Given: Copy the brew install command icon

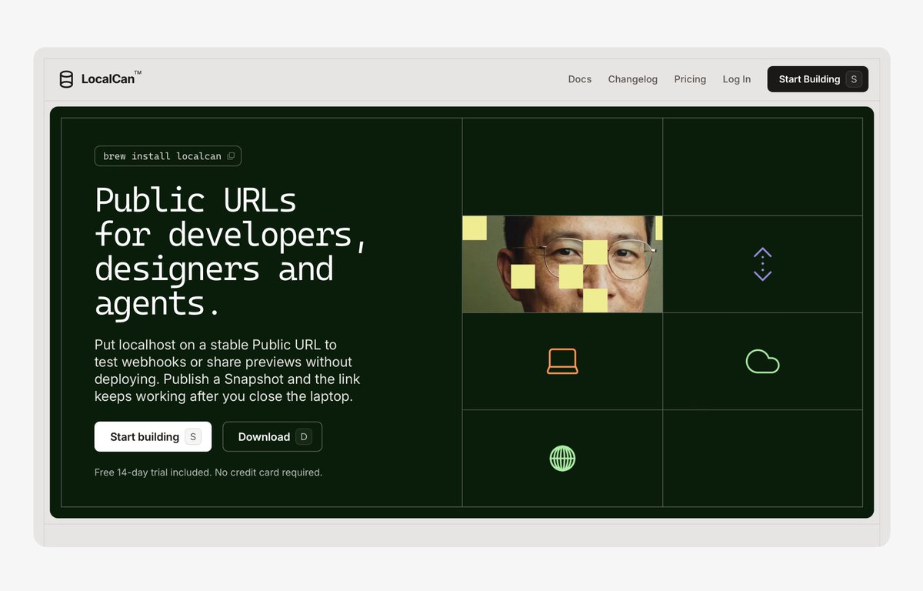Looking at the screenshot, I should coord(231,156).
